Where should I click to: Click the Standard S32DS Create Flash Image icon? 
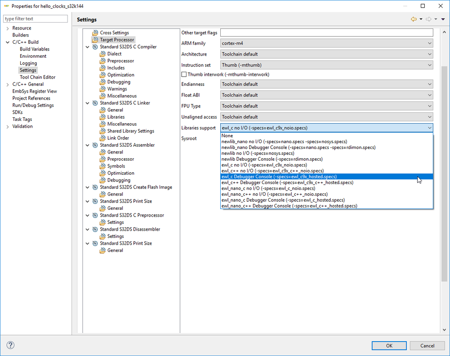[x=95, y=187]
